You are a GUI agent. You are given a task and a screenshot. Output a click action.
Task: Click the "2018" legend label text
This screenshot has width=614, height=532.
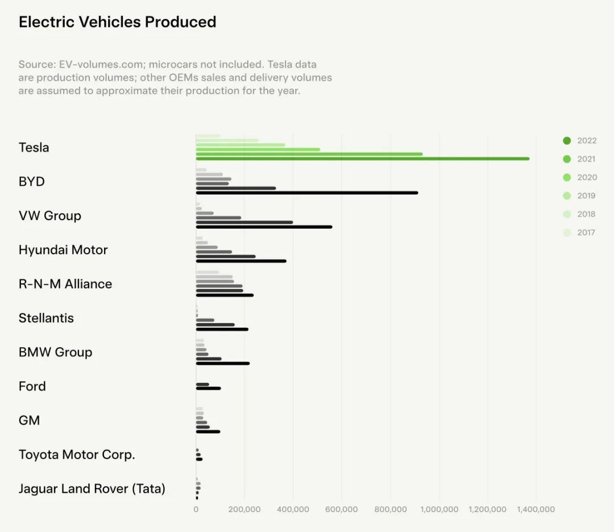[586, 214]
